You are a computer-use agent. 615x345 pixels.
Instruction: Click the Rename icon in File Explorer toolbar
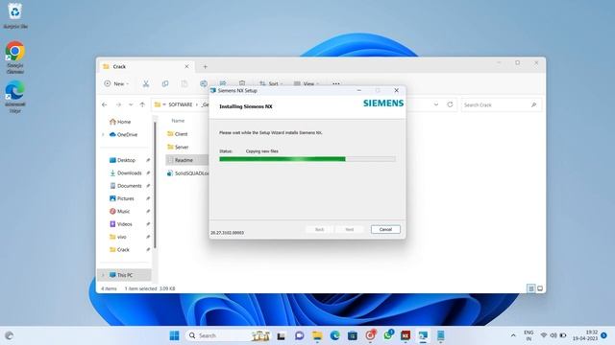pos(204,83)
